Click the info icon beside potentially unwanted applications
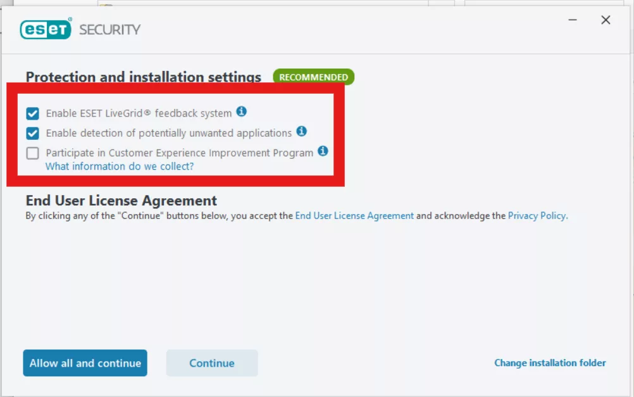The height and width of the screenshot is (397, 634). click(302, 132)
